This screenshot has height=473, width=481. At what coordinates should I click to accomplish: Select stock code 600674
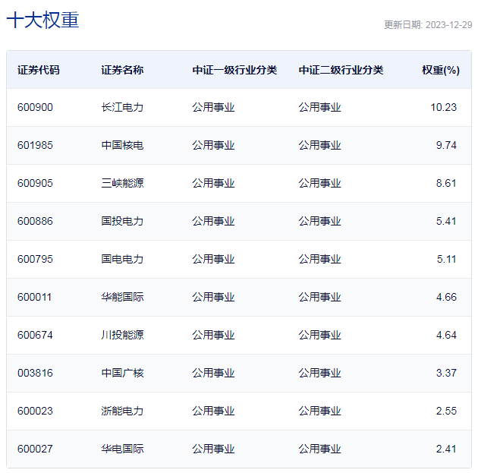point(35,335)
